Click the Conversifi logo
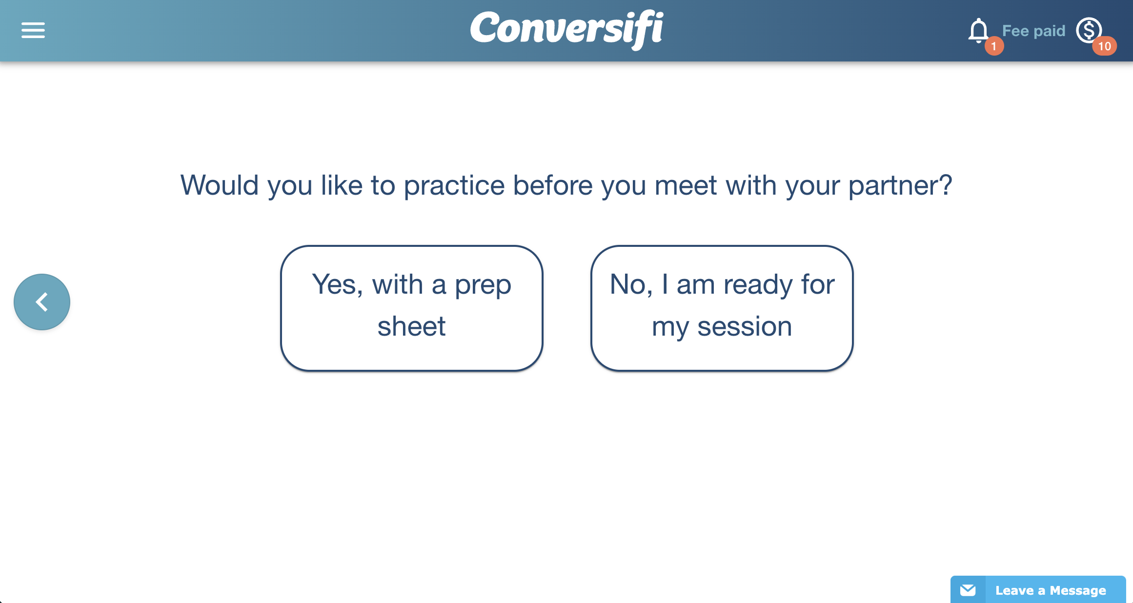1133x603 pixels. (566, 29)
